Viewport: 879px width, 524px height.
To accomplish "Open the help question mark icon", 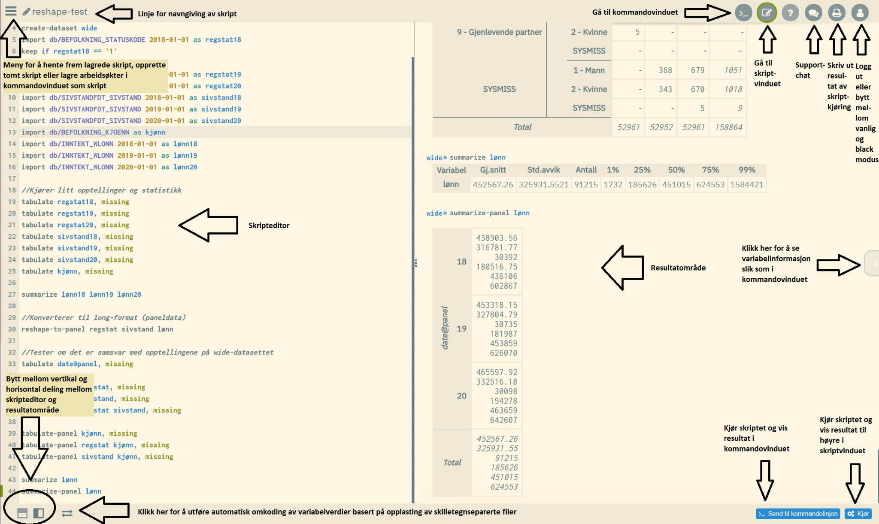I will pos(790,13).
